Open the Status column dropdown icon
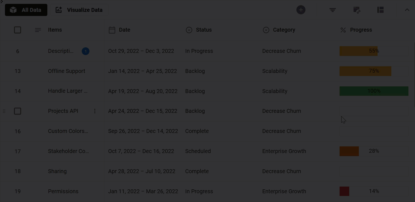The image size is (415, 202). (x=189, y=30)
